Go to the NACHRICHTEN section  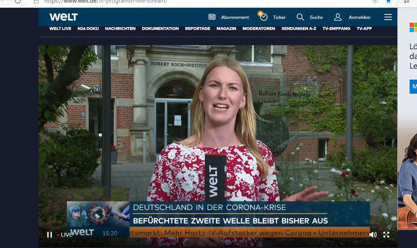pos(120,29)
